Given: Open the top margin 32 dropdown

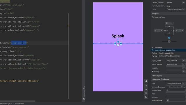Looking at the screenshot, I should (172, 23).
